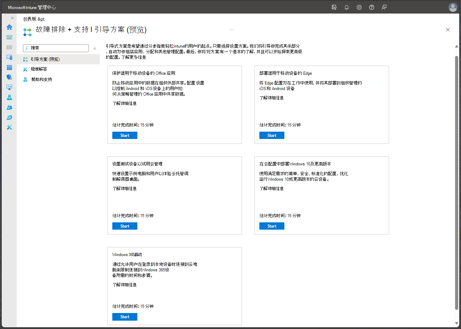Open the Apps grid icon in the rail
461x329 pixels.
click(x=9, y=67)
